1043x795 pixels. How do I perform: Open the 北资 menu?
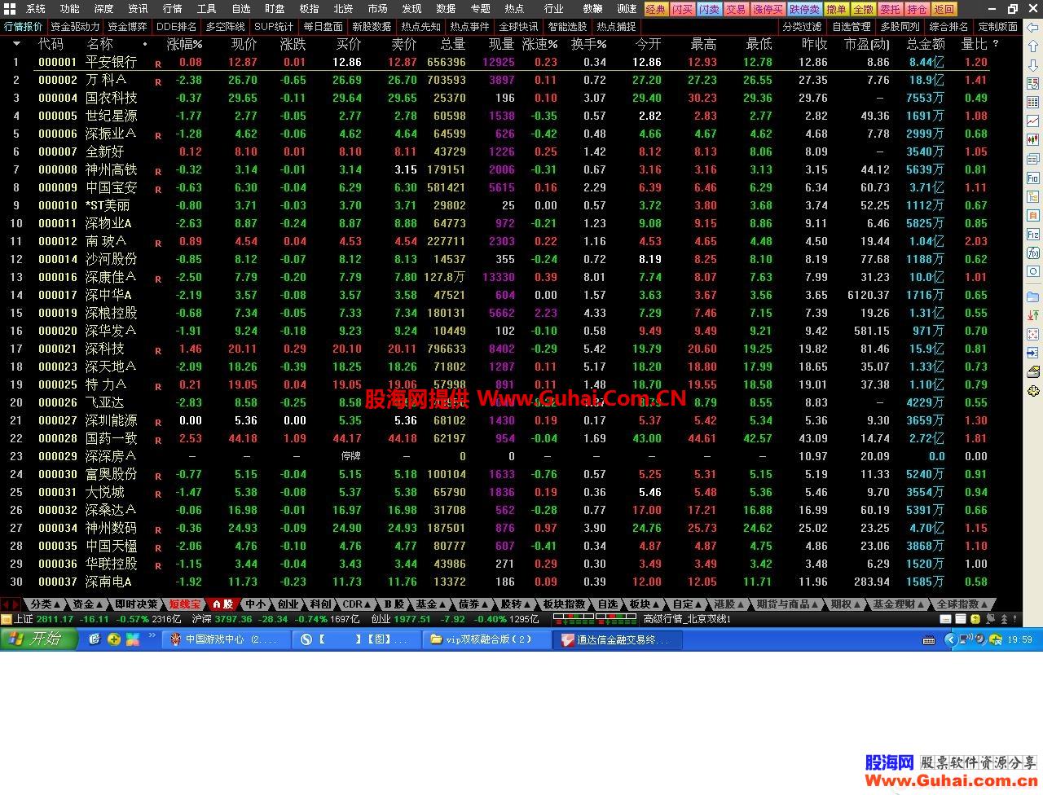tap(343, 9)
